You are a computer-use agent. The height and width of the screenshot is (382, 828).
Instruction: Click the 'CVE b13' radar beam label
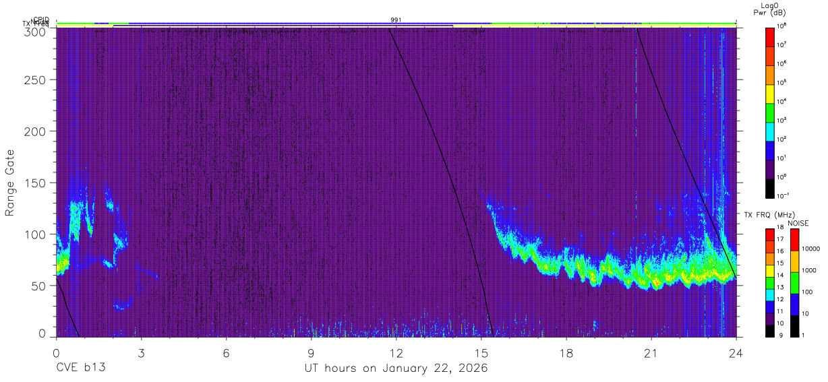(x=81, y=369)
